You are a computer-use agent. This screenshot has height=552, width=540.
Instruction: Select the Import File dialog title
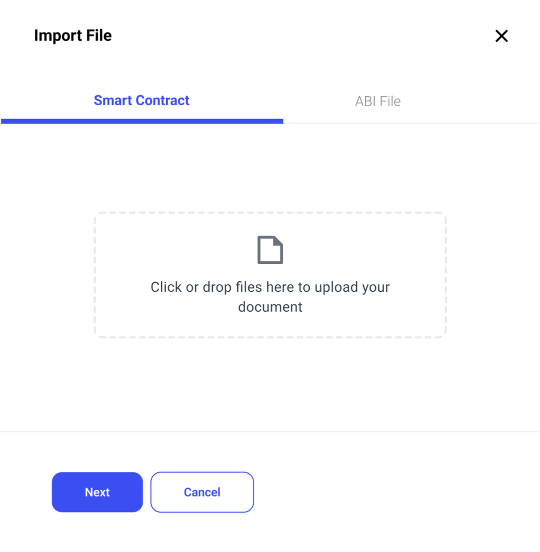point(73,36)
